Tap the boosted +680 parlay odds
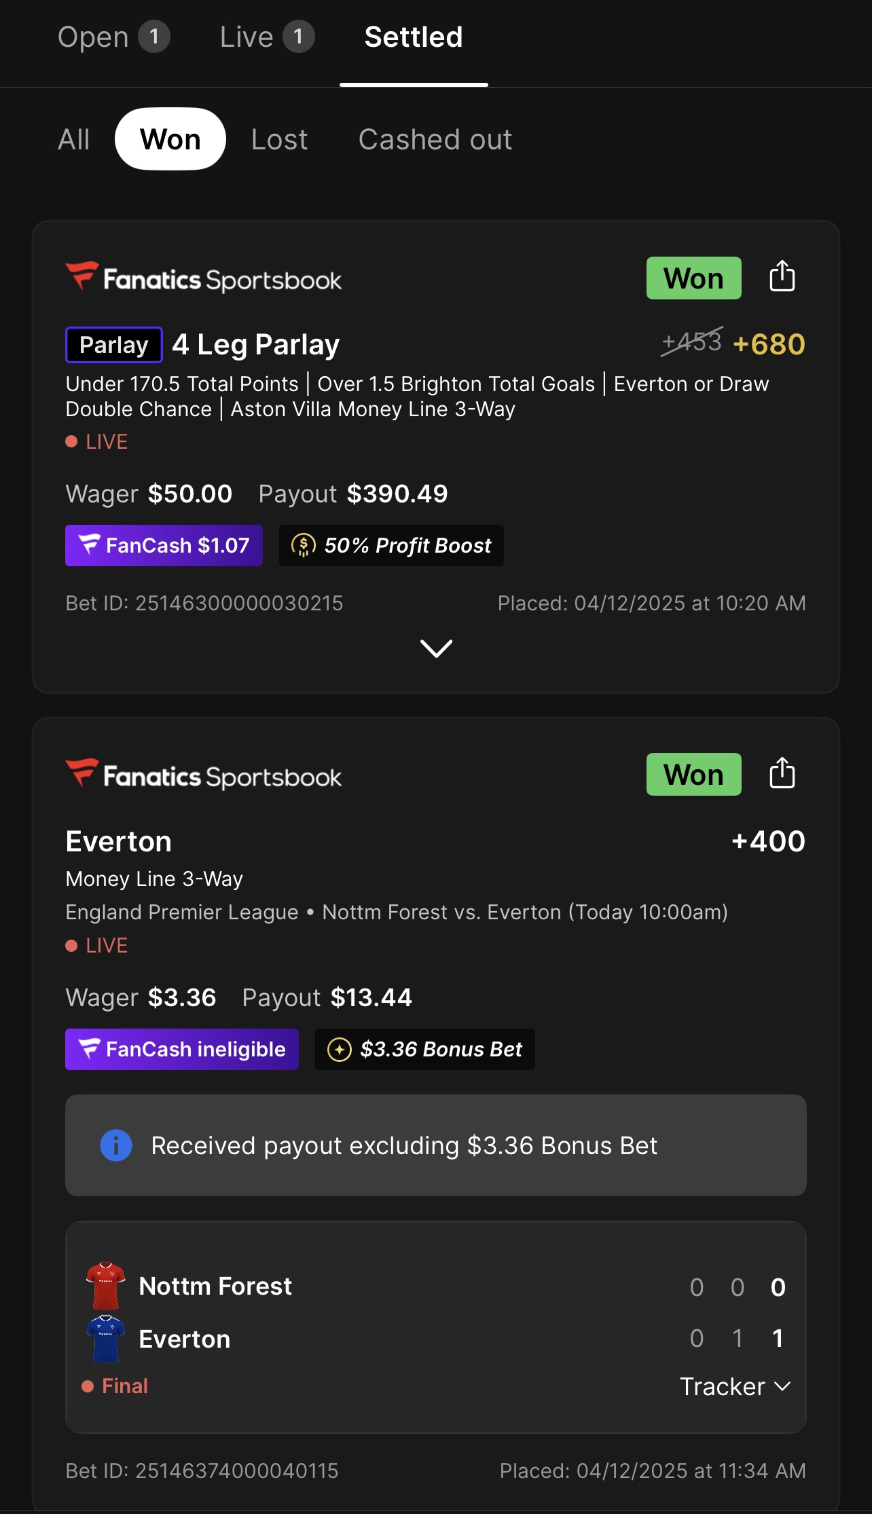 coord(769,344)
